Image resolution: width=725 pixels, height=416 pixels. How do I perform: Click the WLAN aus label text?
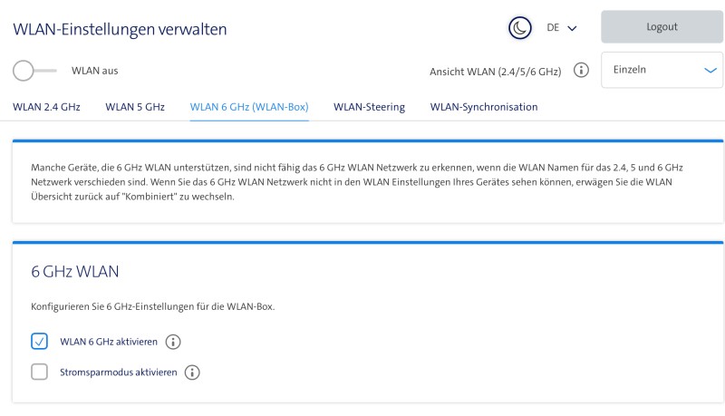click(95, 71)
